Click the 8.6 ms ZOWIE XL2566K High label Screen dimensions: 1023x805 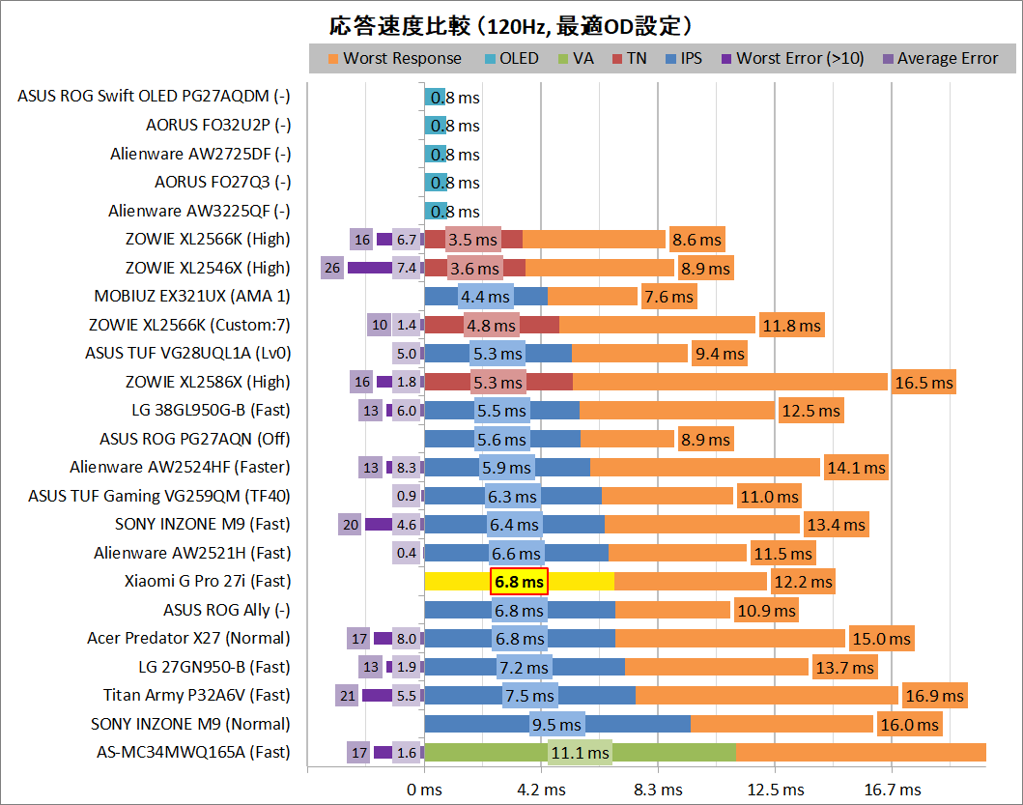[x=696, y=240]
